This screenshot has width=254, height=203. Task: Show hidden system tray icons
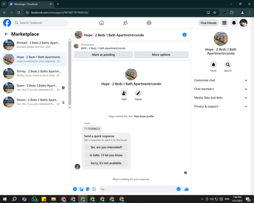coord(202,199)
